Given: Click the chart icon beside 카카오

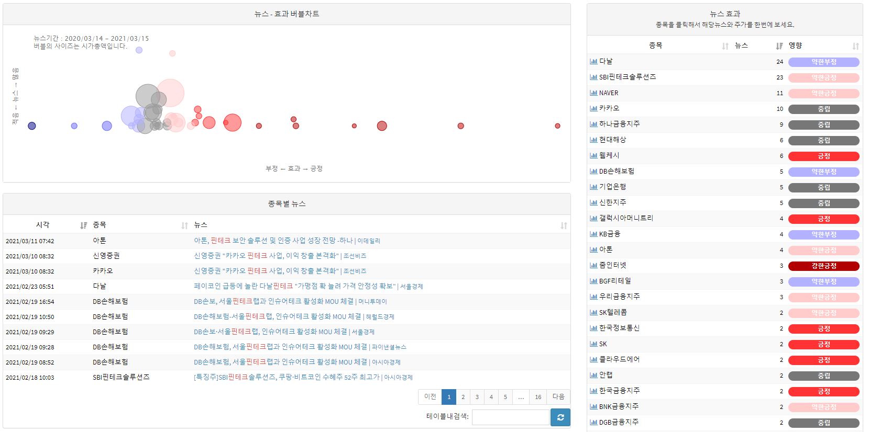Looking at the screenshot, I should pos(593,109).
